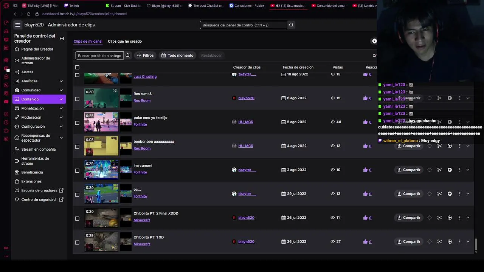Click the search magnifier beside control panel search
Screen dimensions: 484x272
click(291, 25)
